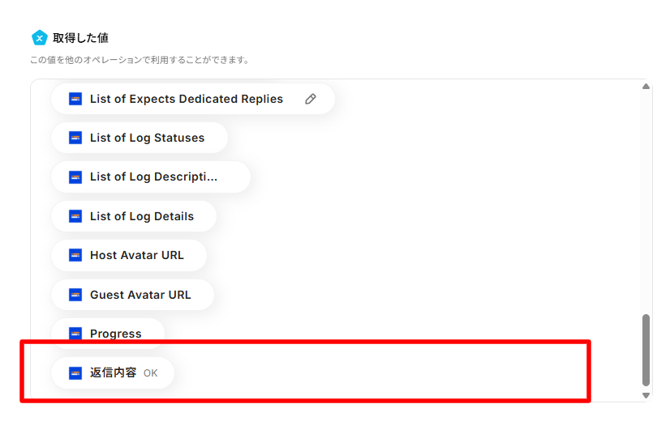Select the List of Log Statuses value
670x434 pixels.
tap(140, 138)
